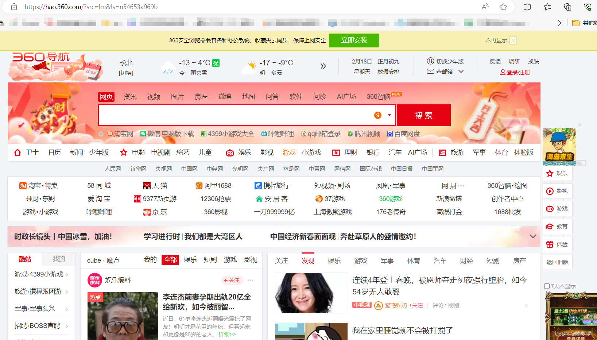The image size is (597, 340).
Task: Open 其他收藏夹 folder in bookmarks bar
Action: tap(584, 23)
